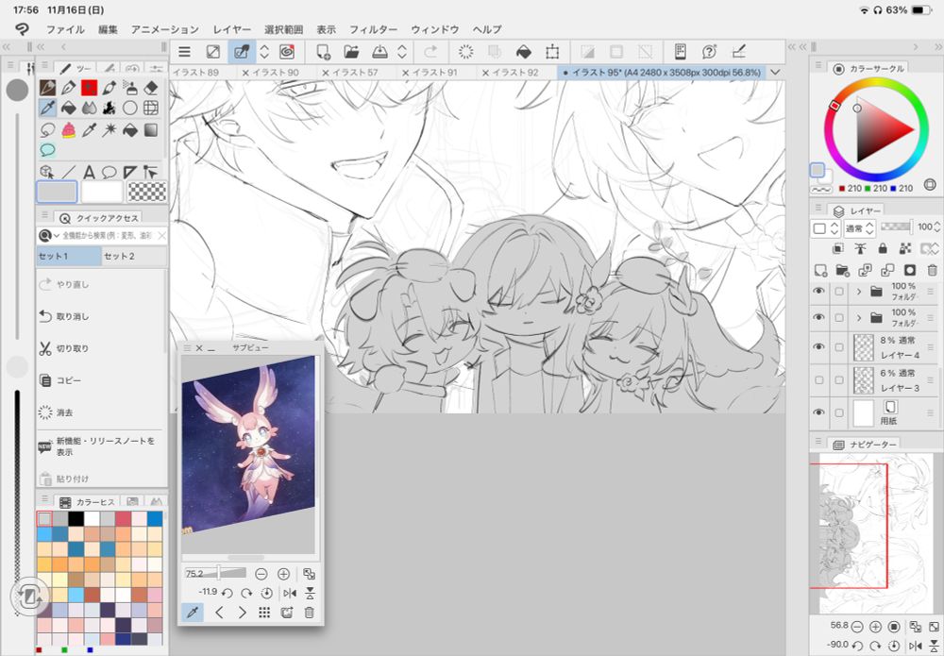
Task: Select the eyedropper tool highlighted in blue
Action: [47, 109]
